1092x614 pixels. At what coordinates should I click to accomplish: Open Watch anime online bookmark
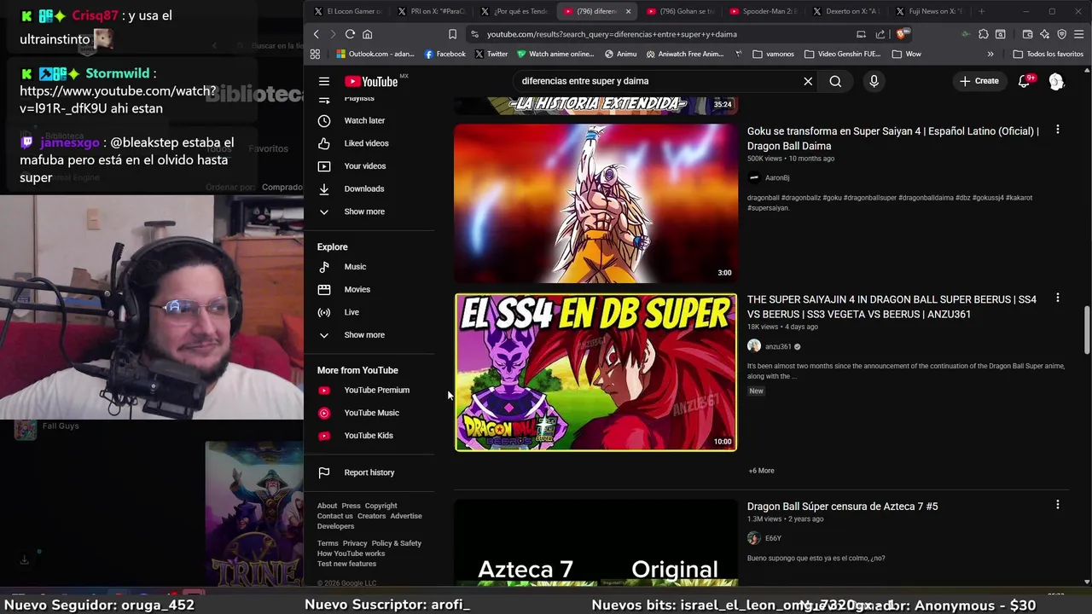click(555, 54)
